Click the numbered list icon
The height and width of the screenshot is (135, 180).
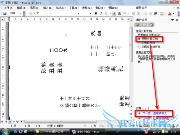[145, 13]
